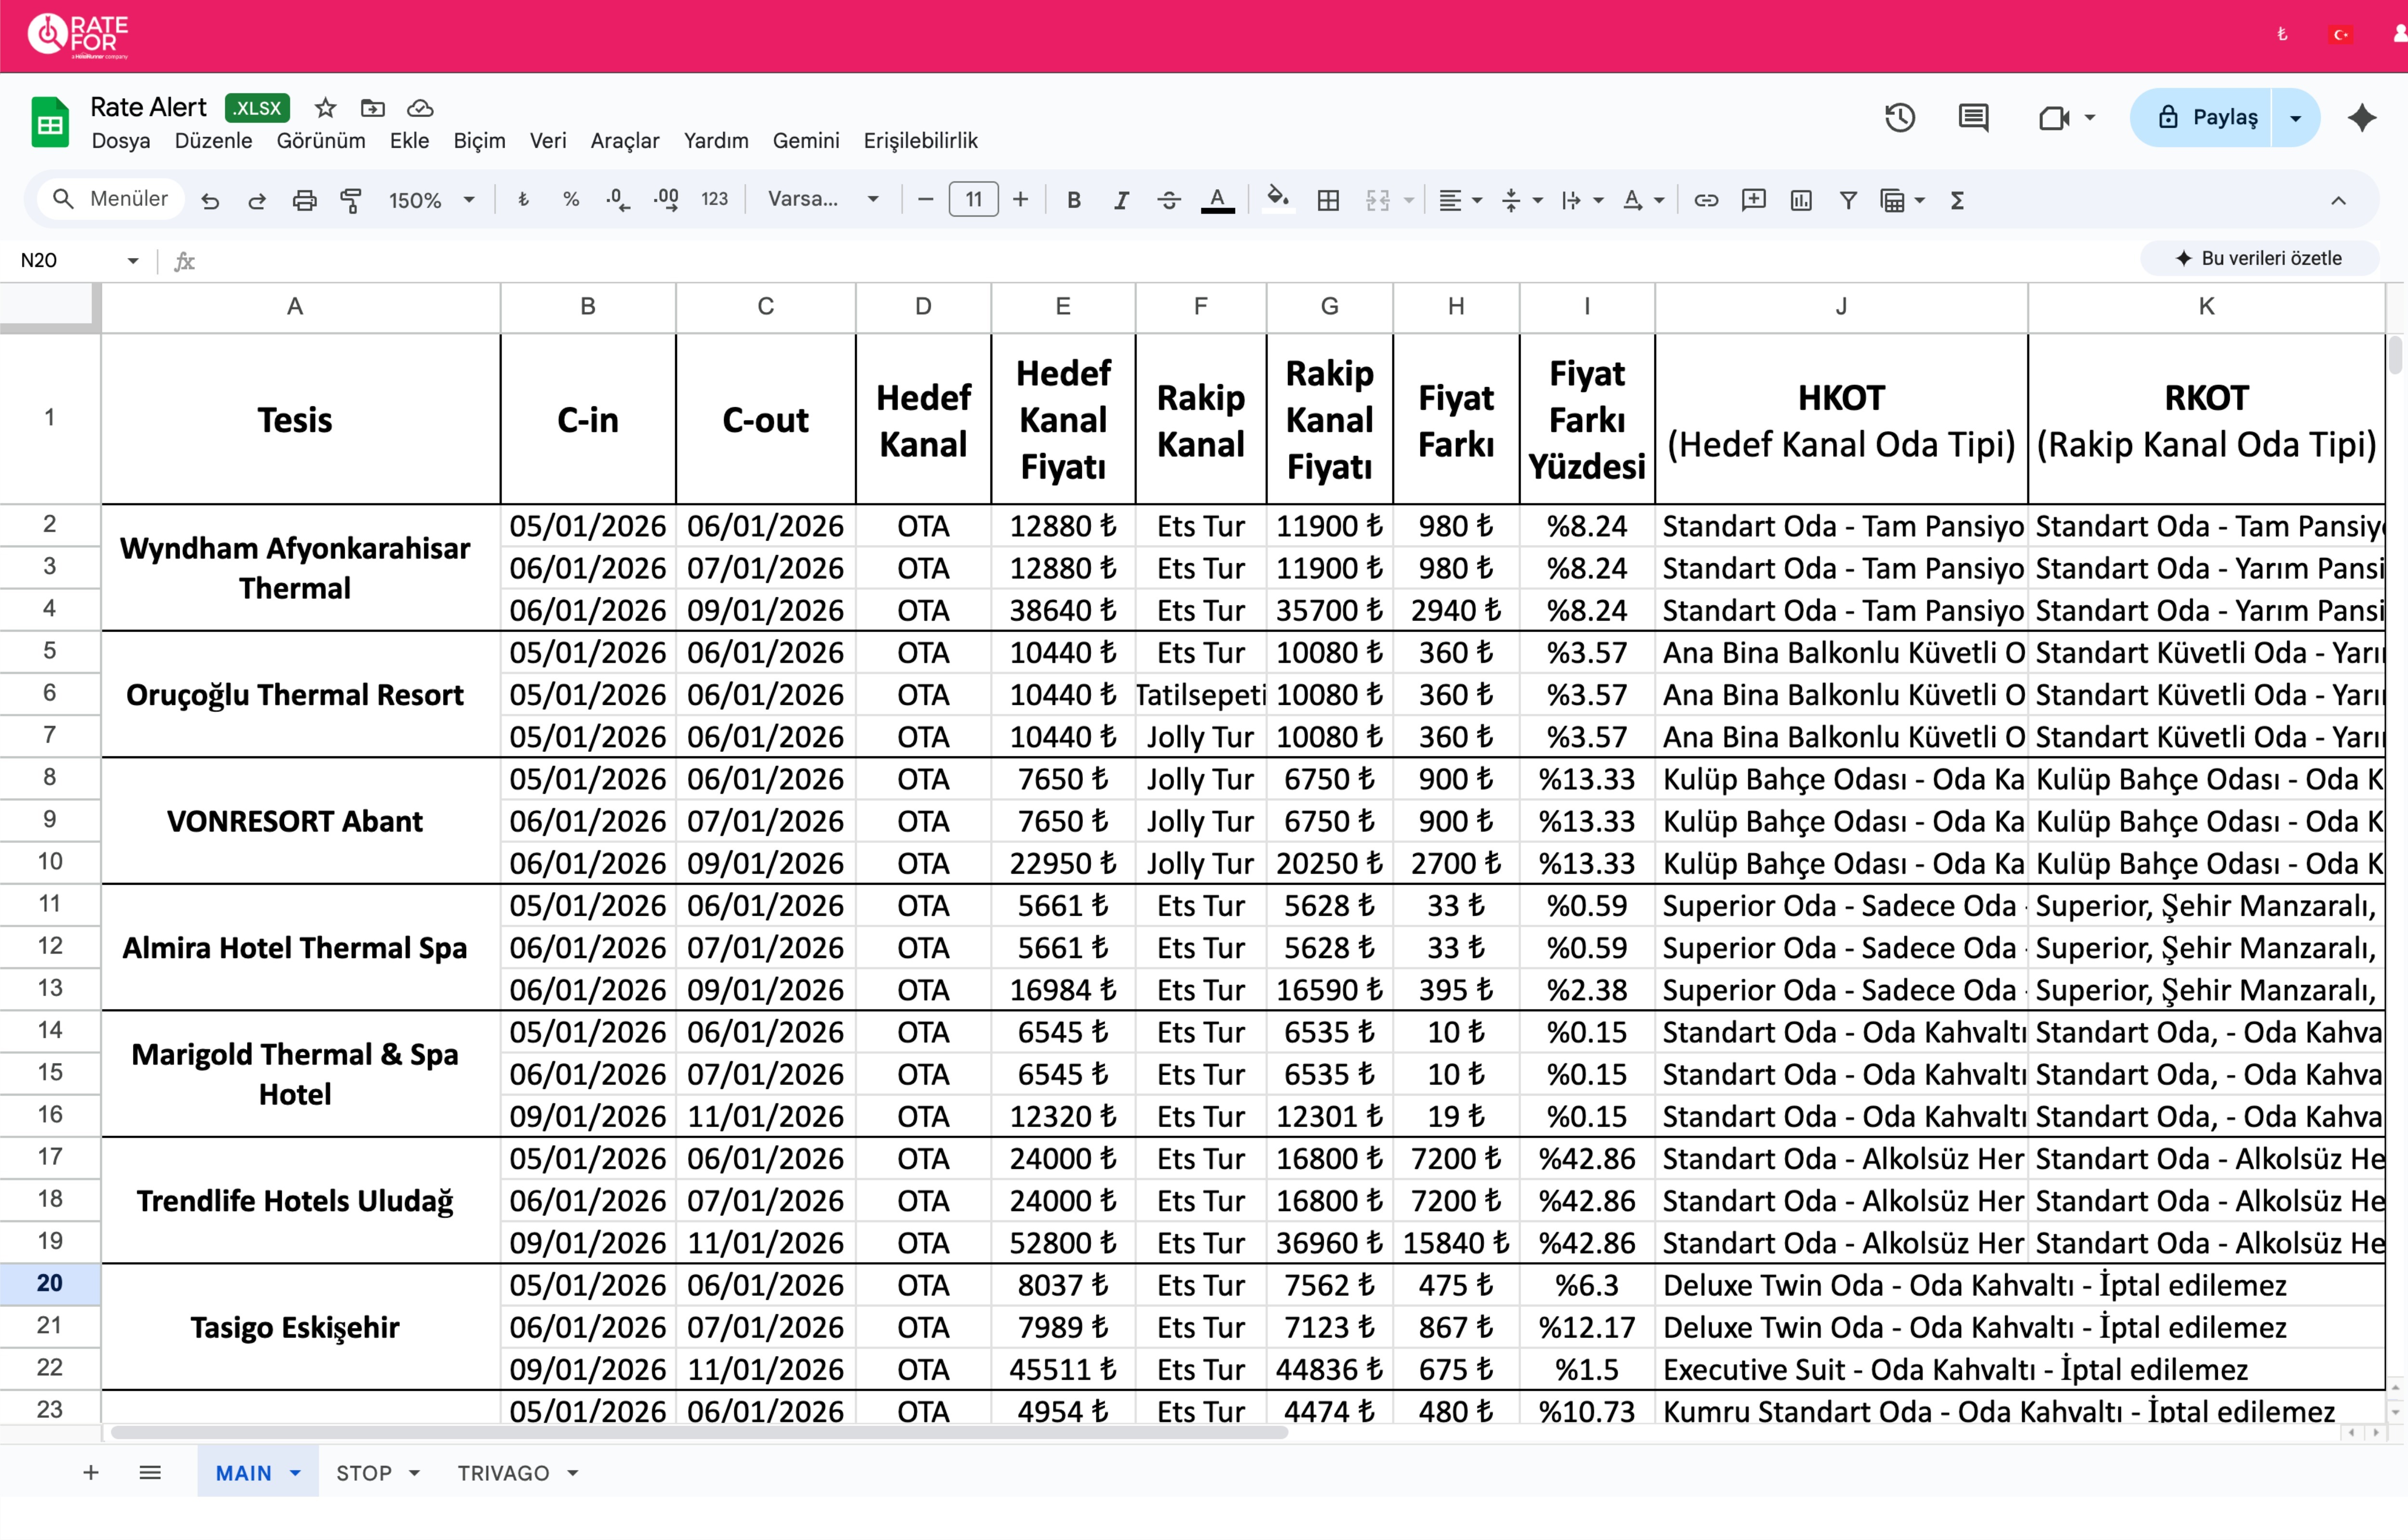Switch to the STOP sheet tab

(364, 1473)
